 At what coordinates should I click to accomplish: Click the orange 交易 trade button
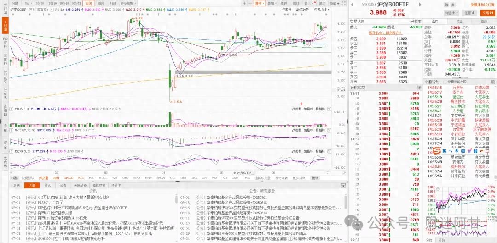(486, 13)
